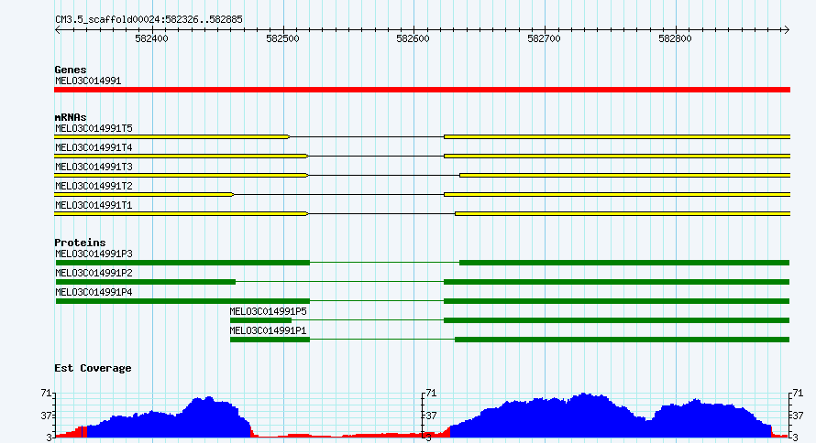The image size is (816, 443).
Task: Click the Genes track heading
Action: pyautogui.click(x=71, y=70)
